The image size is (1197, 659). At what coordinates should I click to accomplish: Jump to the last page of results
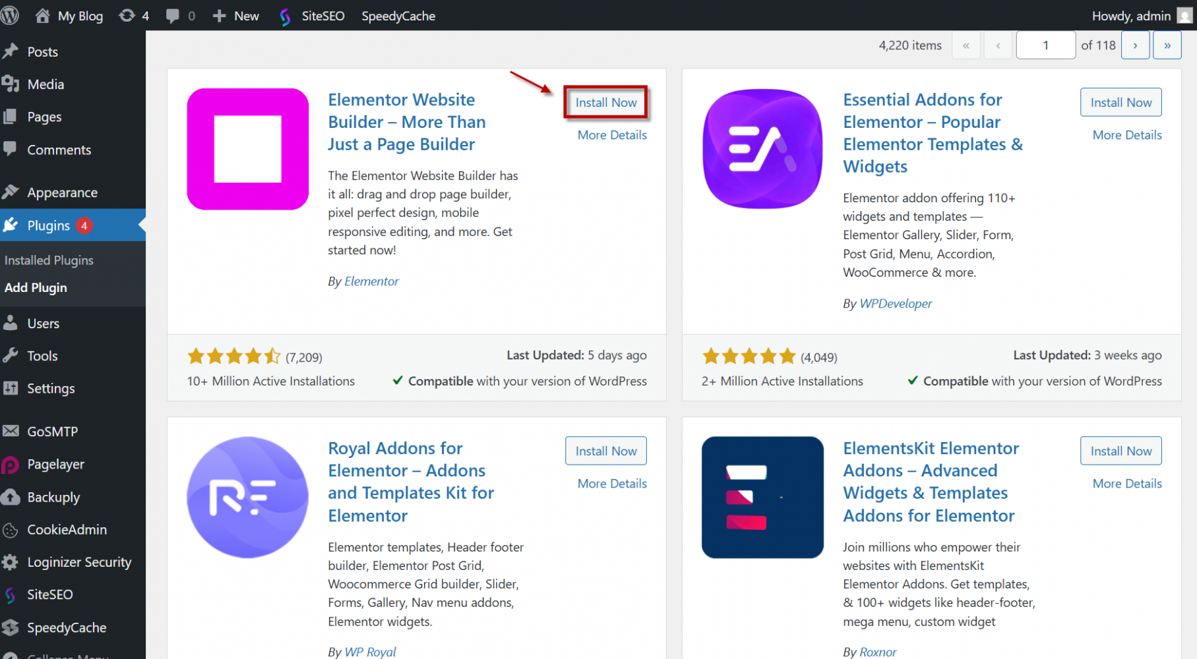[x=1167, y=45]
